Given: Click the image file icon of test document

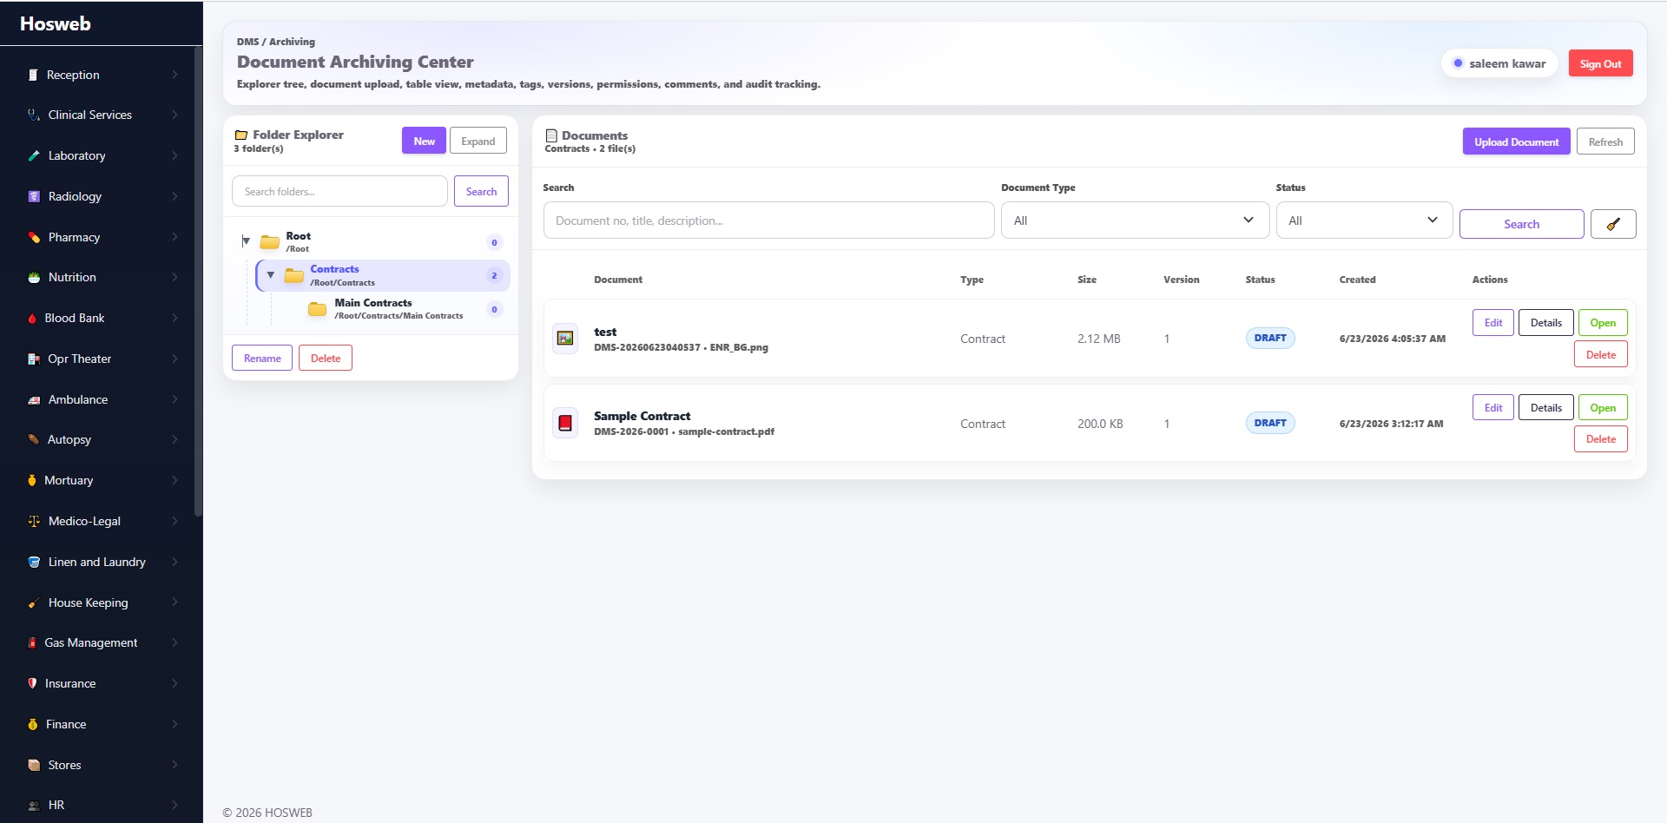Looking at the screenshot, I should [565, 338].
